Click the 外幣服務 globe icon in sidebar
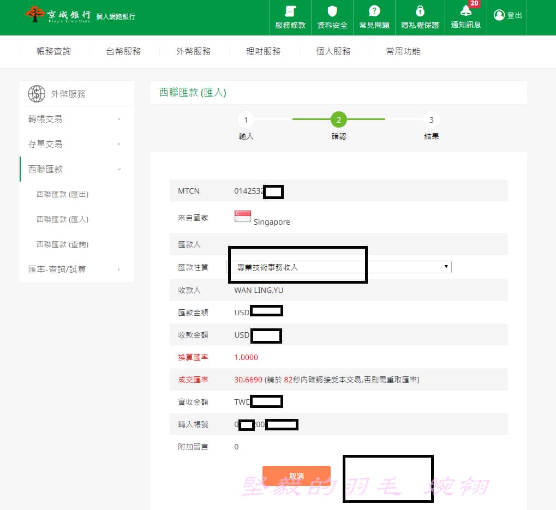Image resolution: width=556 pixels, height=510 pixels. pos(36,93)
